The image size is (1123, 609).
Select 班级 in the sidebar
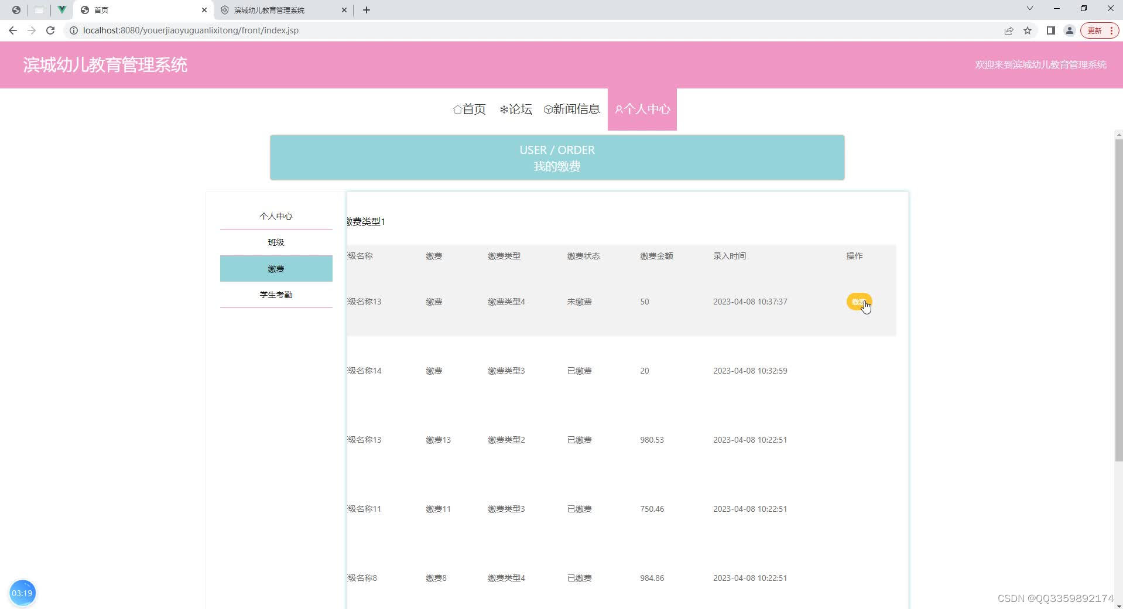coord(276,242)
